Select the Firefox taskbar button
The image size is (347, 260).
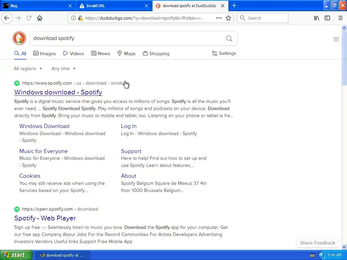tap(63, 255)
